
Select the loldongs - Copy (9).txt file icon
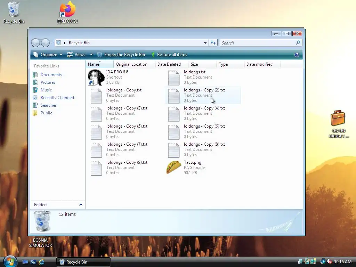[96, 168]
